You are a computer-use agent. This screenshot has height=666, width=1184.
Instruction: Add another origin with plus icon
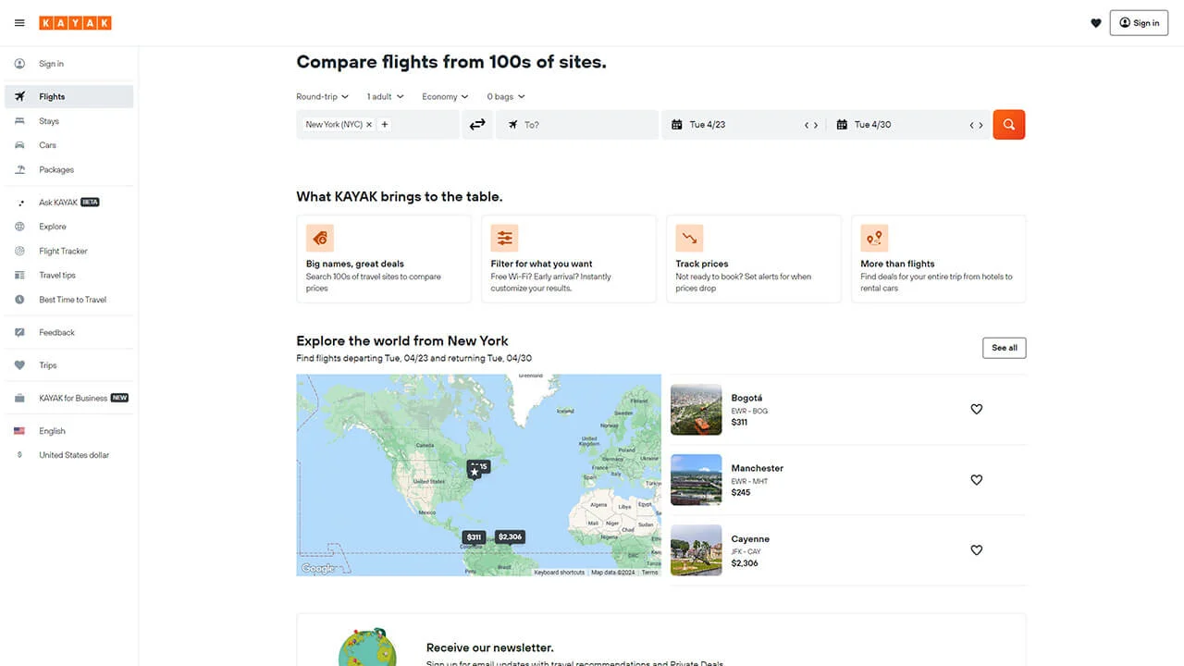[385, 125]
